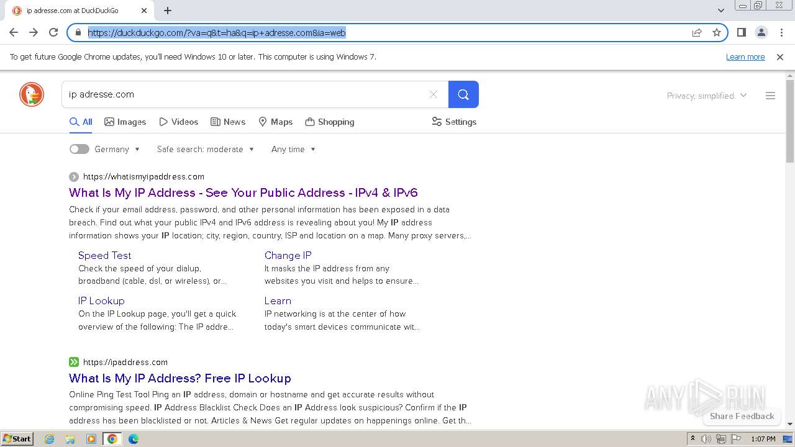
Task: Click the taskbar clock showing 1:07 PM
Action: click(x=763, y=439)
